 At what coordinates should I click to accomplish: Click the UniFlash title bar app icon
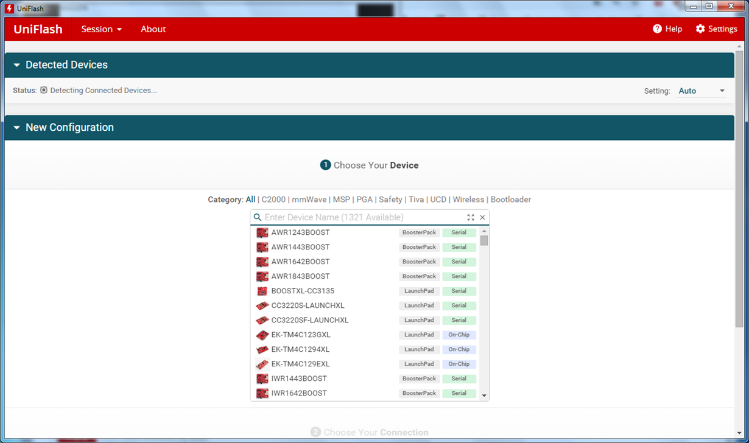coord(10,9)
